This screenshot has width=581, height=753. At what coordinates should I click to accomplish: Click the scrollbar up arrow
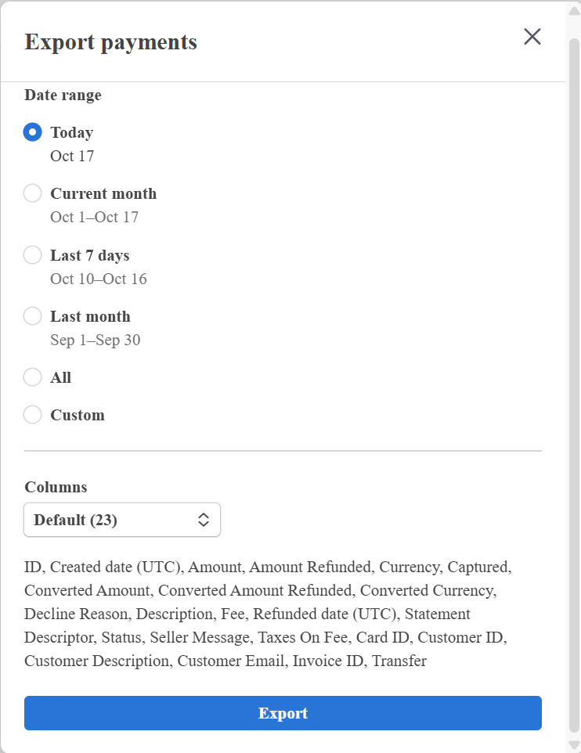[x=573, y=10]
